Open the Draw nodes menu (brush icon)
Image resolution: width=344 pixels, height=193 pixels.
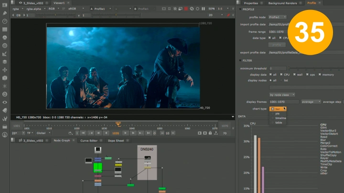(x=5, y=13)
